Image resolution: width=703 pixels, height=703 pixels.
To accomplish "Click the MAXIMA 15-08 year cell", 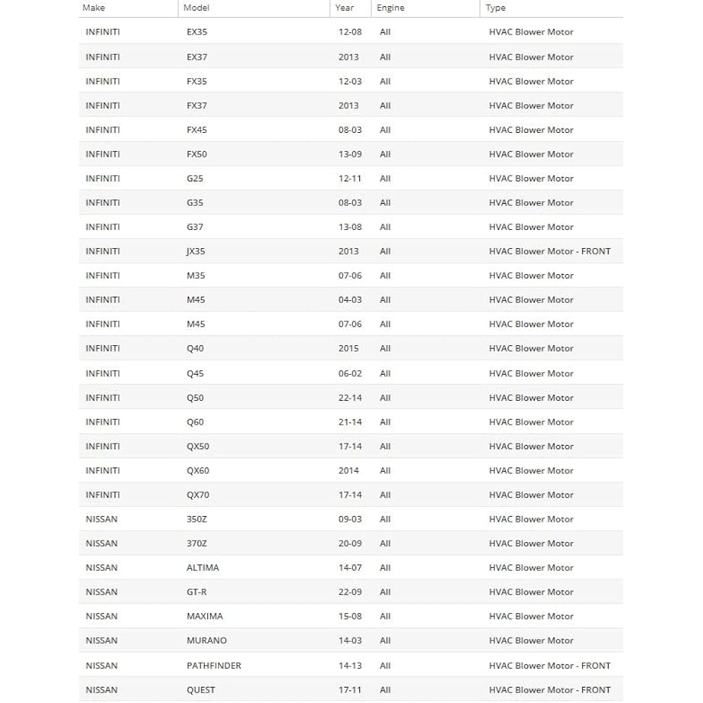I will (x=350, y=616).
